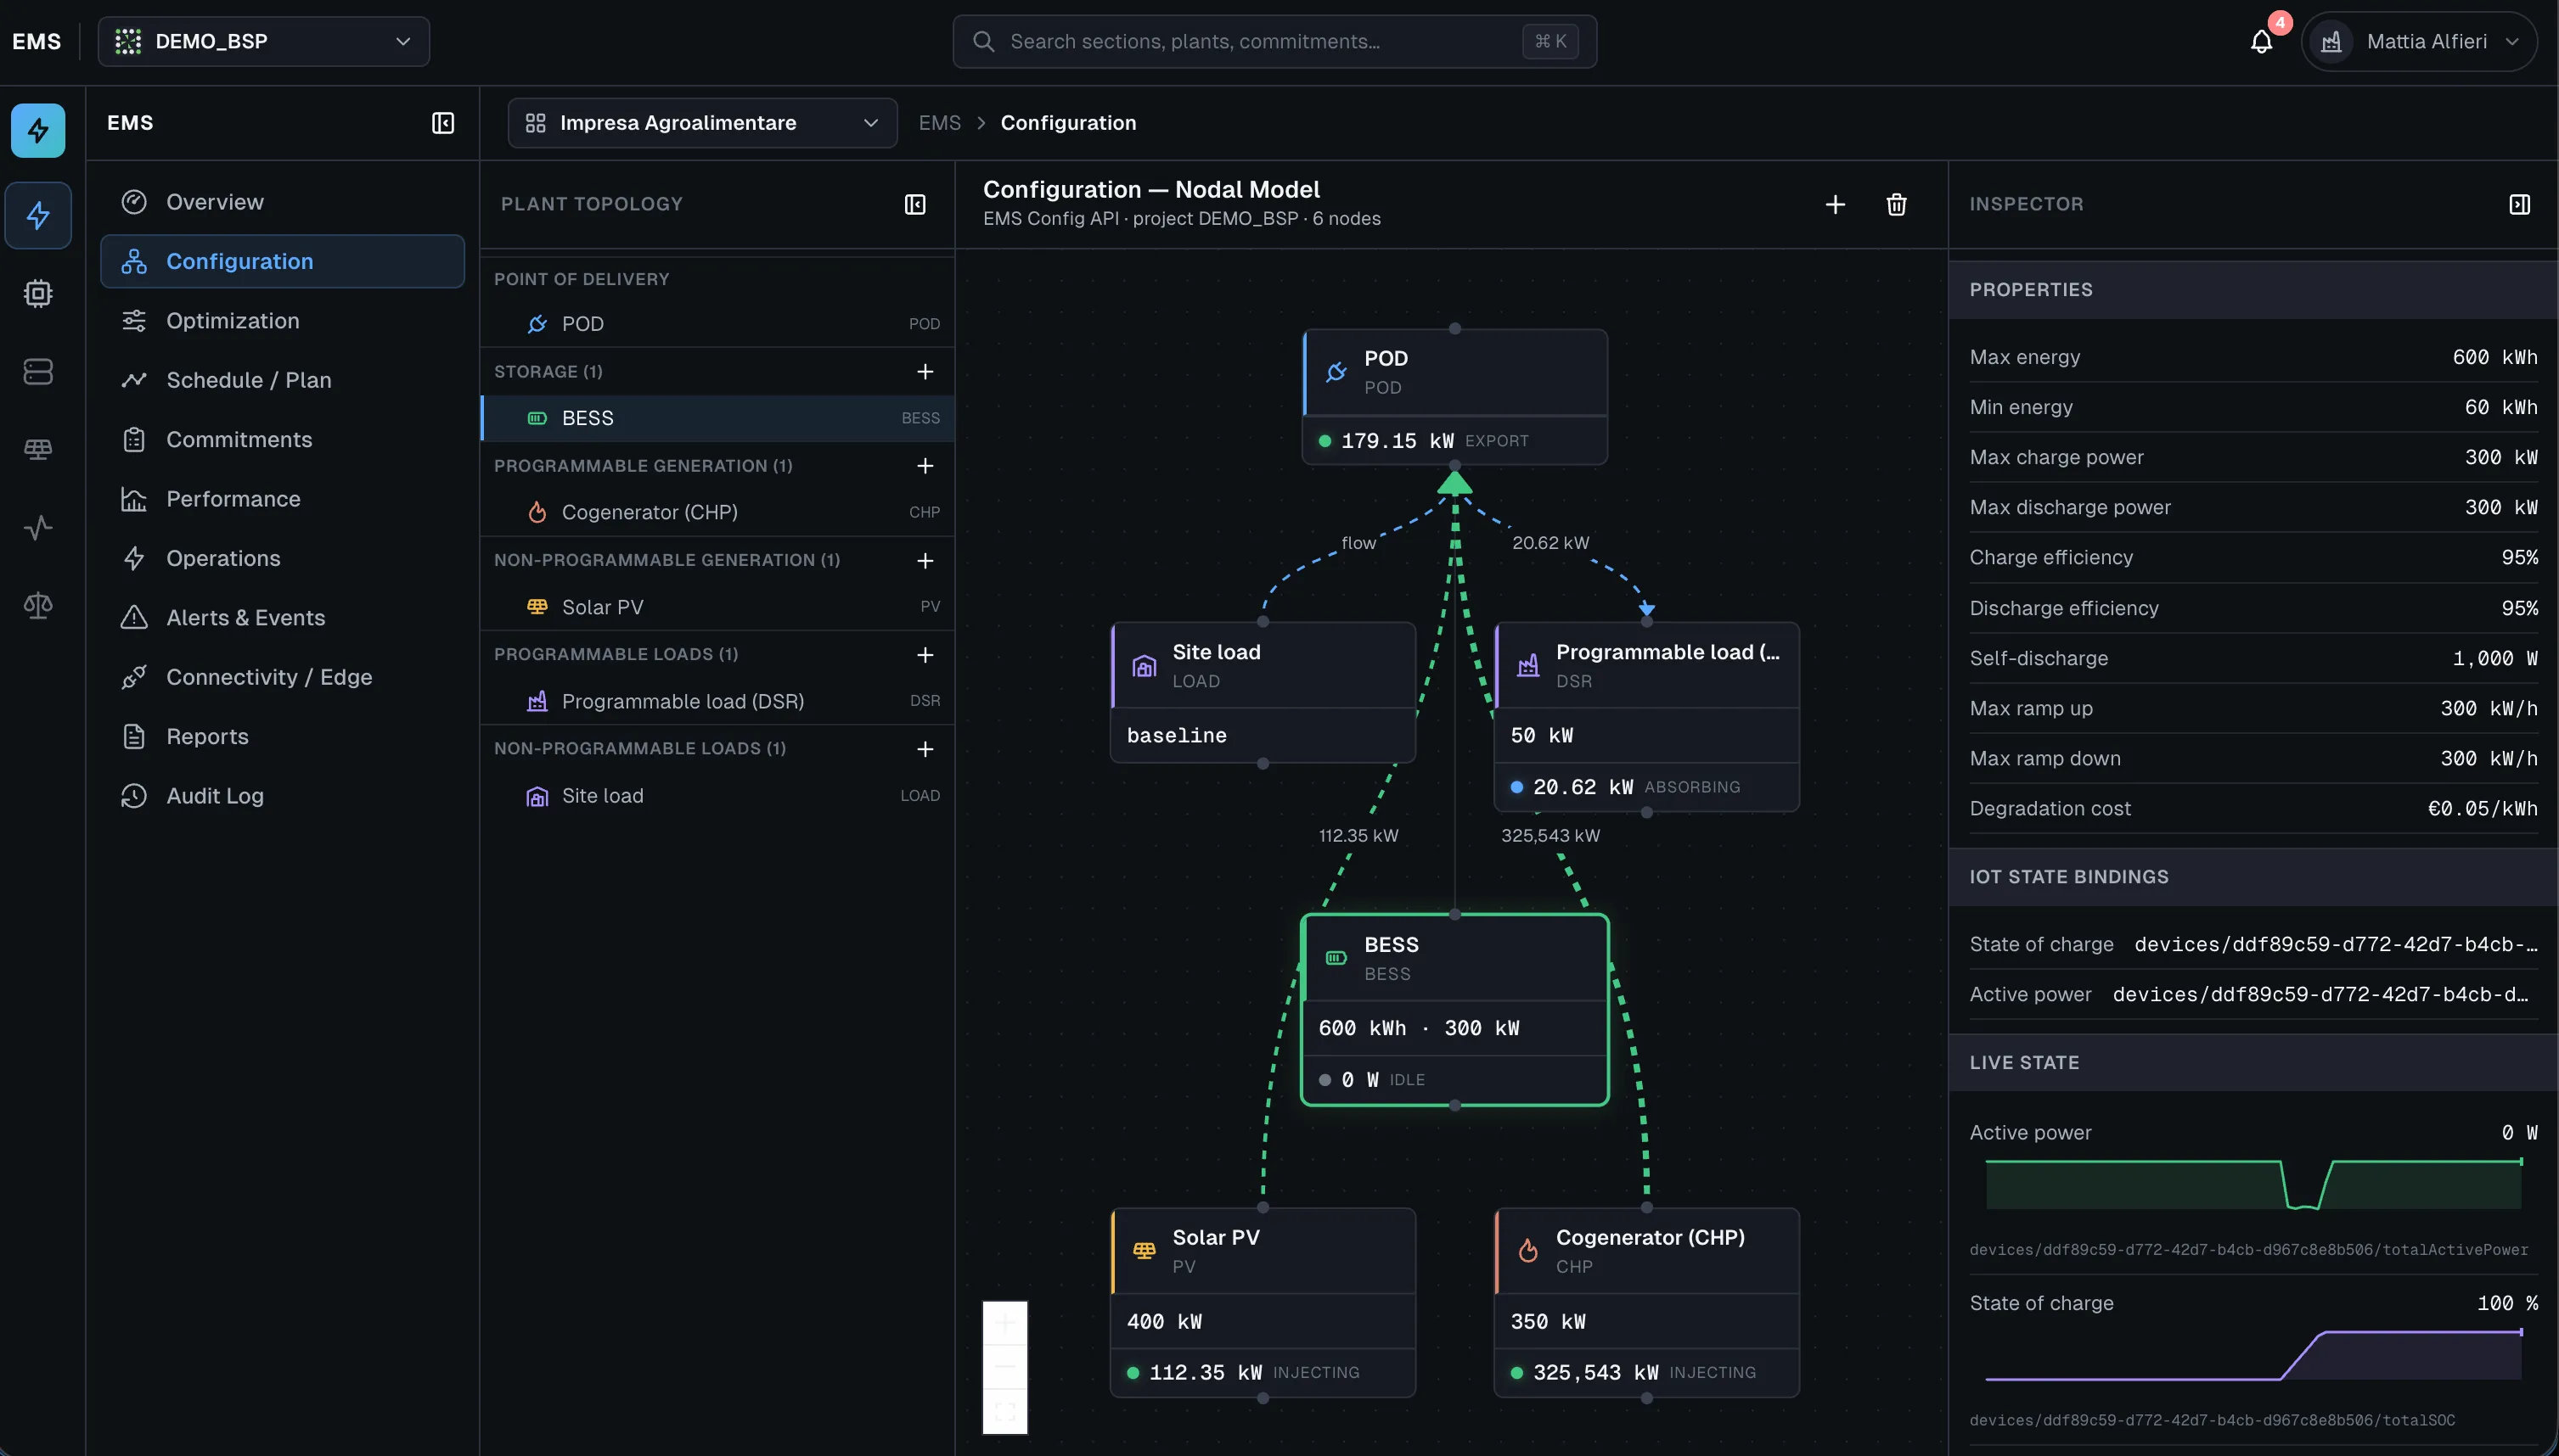Open the Audit Log section
2559x1456 pixels.
282,796
